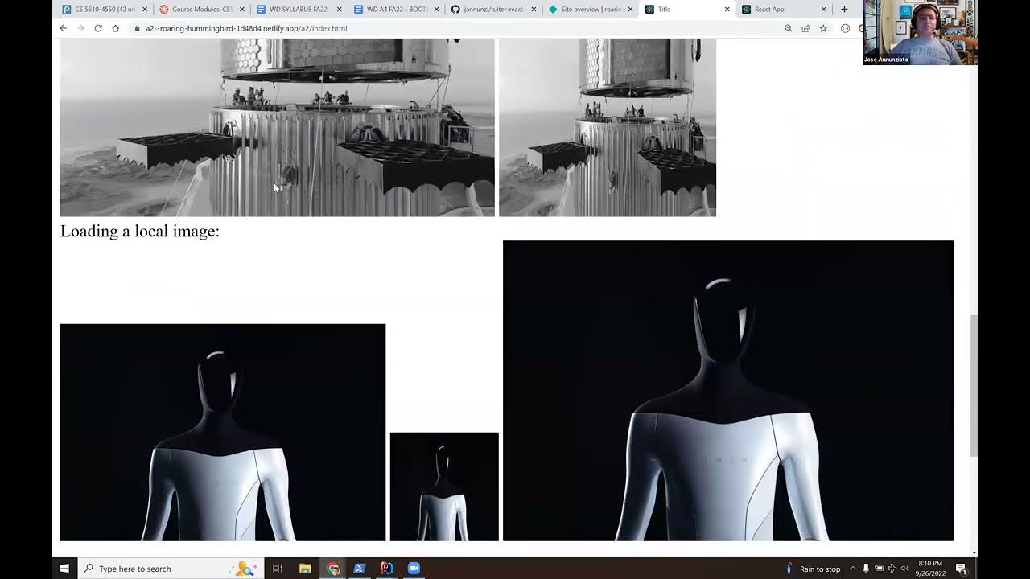
Task: Click the netlify.app URL in address bar
Action: pyautogui.click(x=246, y=28)
